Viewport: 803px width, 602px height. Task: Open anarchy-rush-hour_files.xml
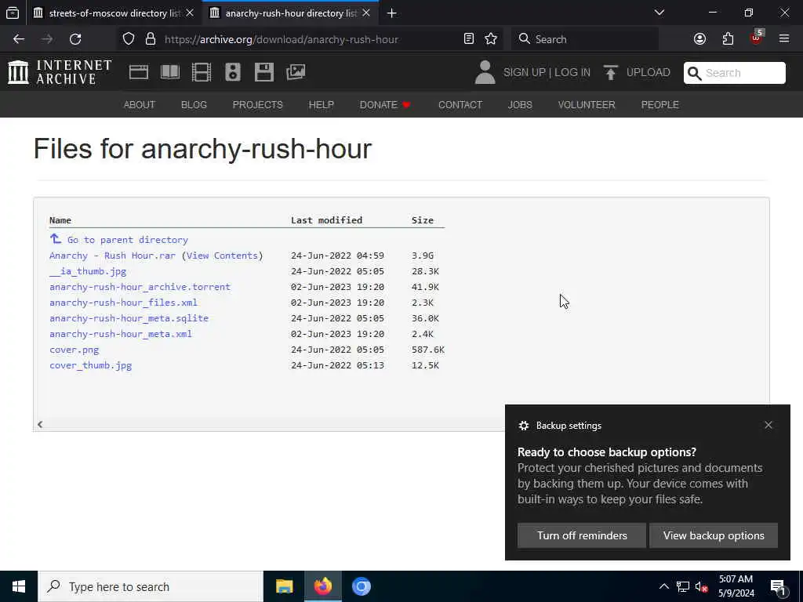click(x=123, y=303)
